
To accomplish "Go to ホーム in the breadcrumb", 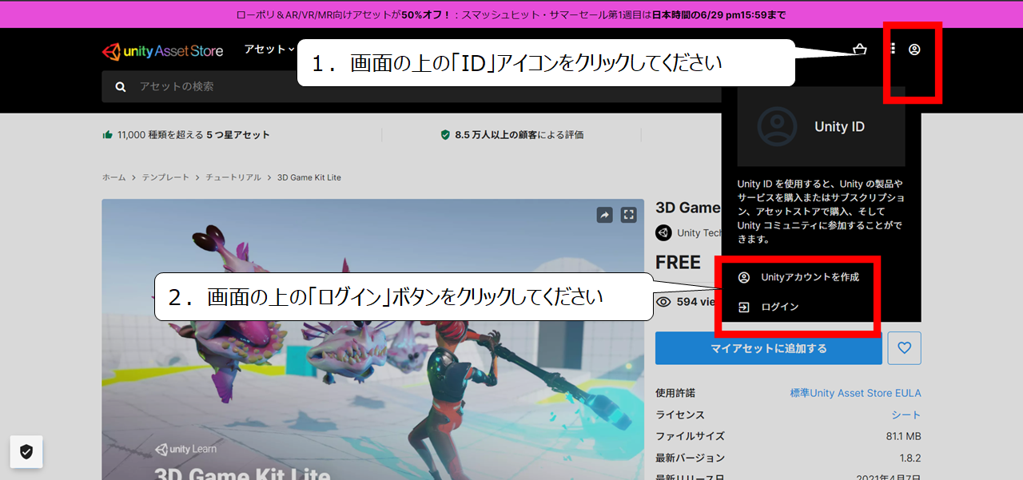I will pyautogui.click(x=113, y=177).
